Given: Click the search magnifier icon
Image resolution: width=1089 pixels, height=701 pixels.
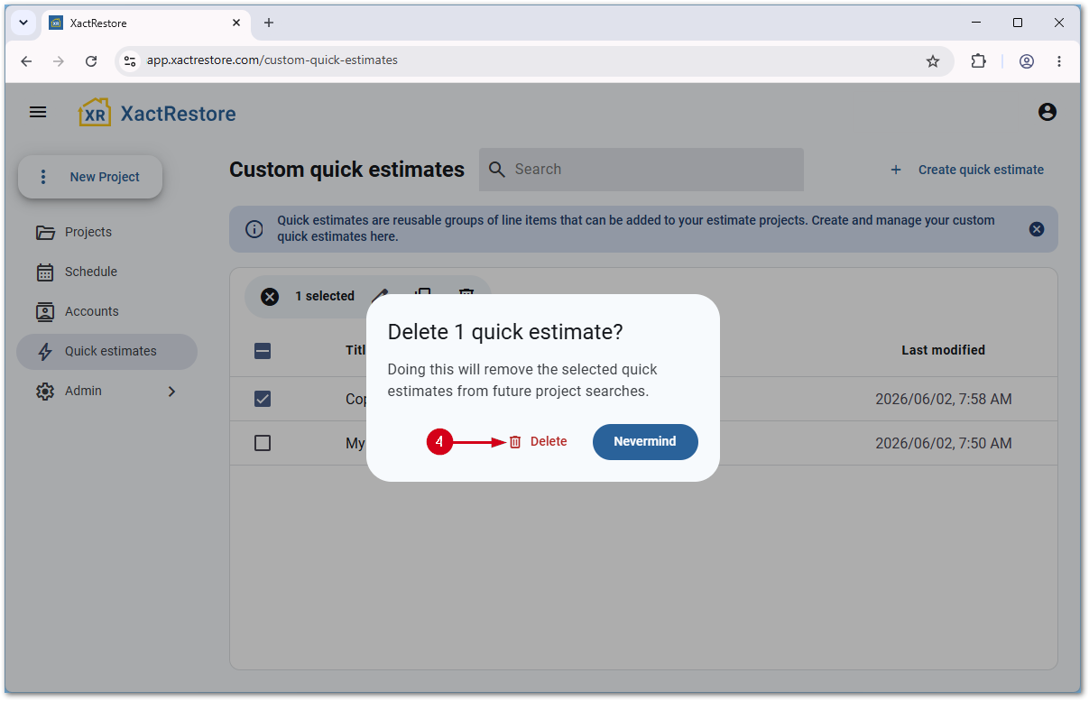Looking at the screenshot, I should point(496,170).
